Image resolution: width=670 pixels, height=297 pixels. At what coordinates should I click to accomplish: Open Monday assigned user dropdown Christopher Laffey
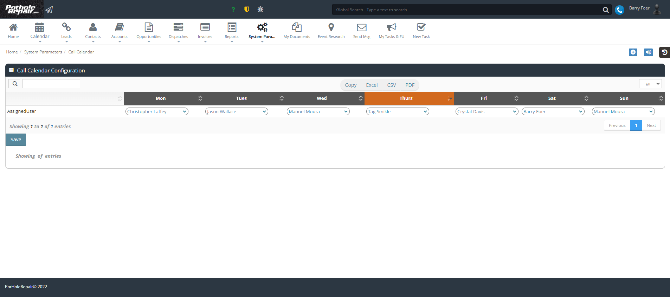[157, 111]
